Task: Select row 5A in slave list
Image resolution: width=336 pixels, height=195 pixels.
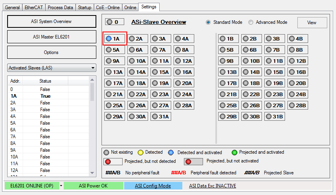Action: click(49, 123)
